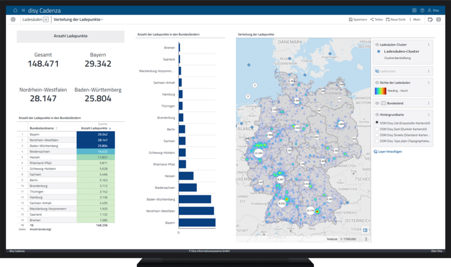Image resolution: width=451 pixels, height=267 pixels.
Task: Open the hamburger navigation menu
Action: point(23,11)
